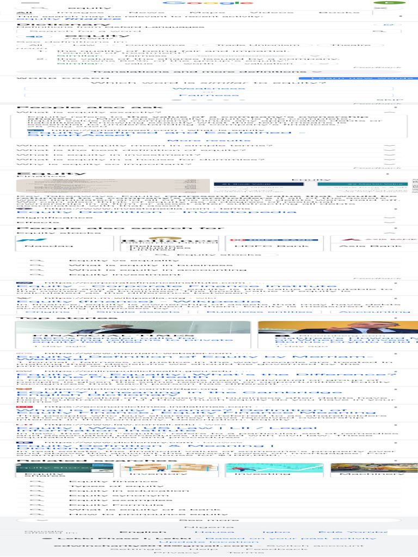Image resolution: width=418 pixels, height=557 pixels.
Task: Switch Google language to Hausa
Action: click(214, 532)
